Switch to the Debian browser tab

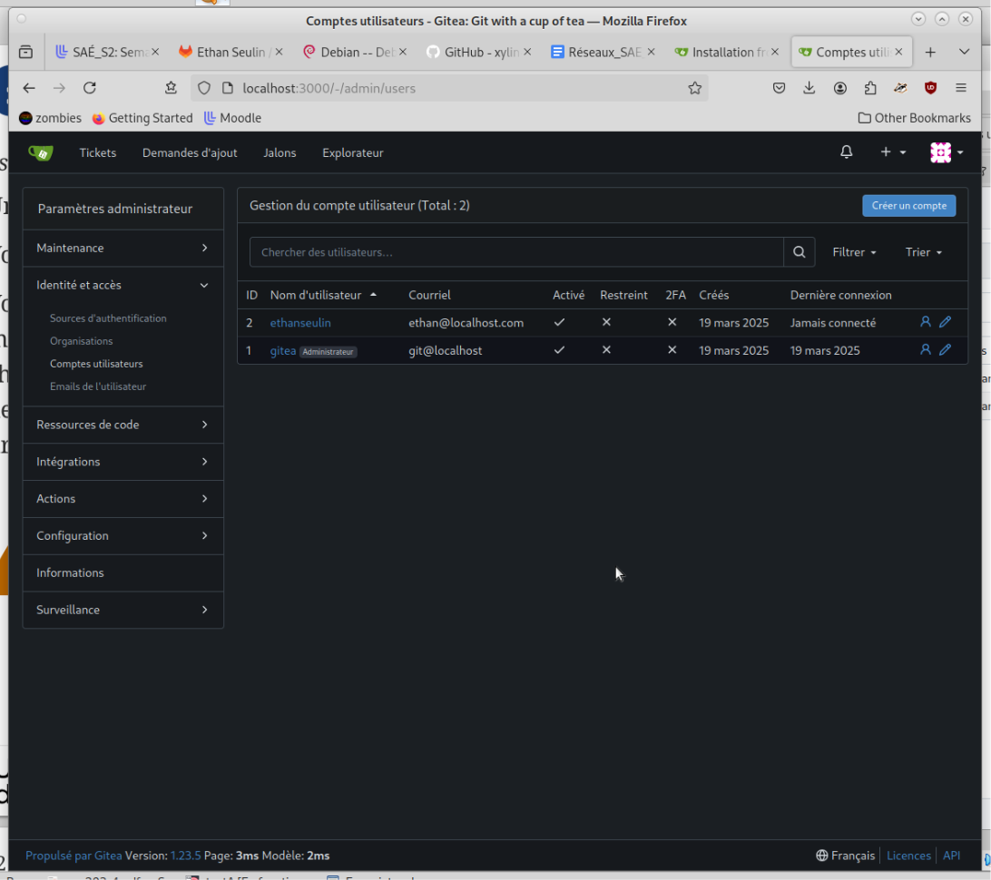tap(355, 52)
